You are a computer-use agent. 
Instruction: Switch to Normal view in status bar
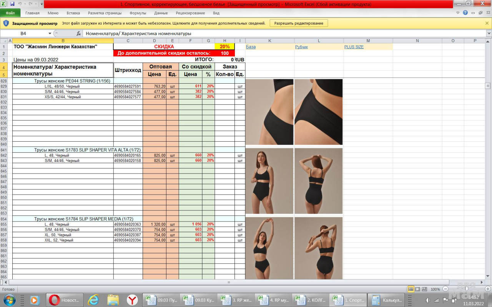[x=411, y=289]
